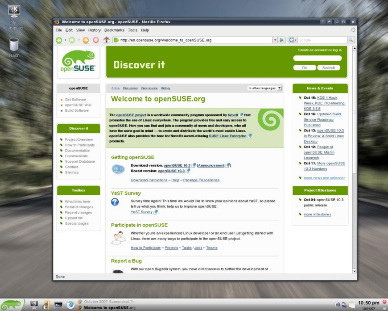This screenshot has height=311, width=388.
Task: Open the Tools menu
Action: tap(132, 30)
